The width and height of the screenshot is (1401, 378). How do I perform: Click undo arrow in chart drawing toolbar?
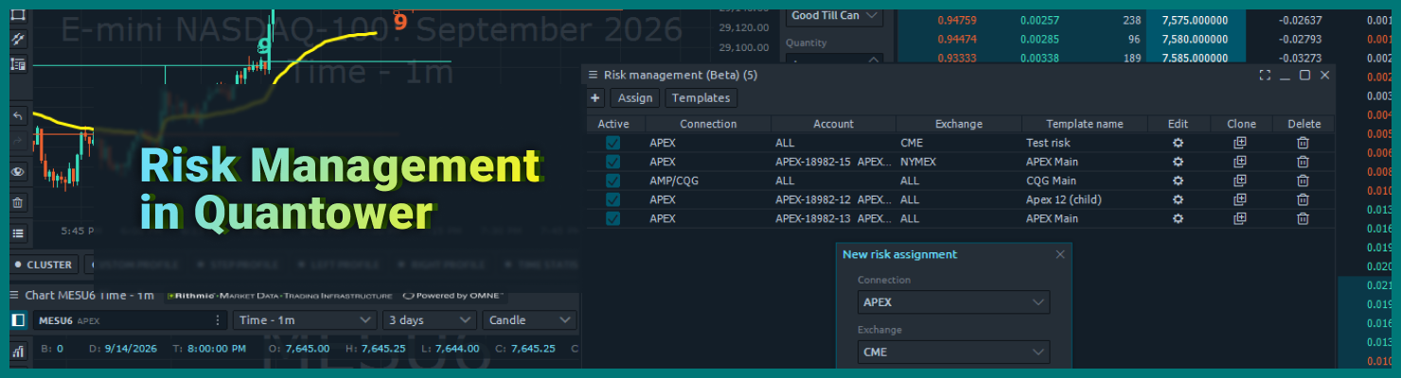tap(18, 115)
